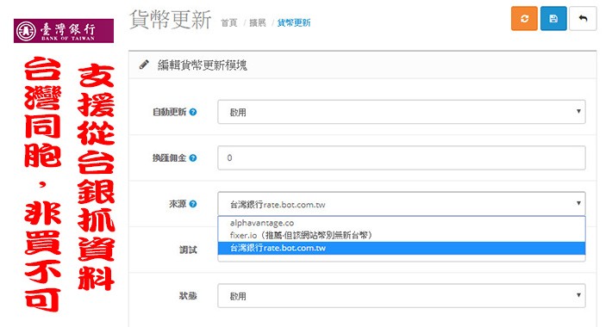Screen dimensions: 612x327
Task: Select alphavantage.co from the source list
Action: pyautogui.click(x=401, y=223)
